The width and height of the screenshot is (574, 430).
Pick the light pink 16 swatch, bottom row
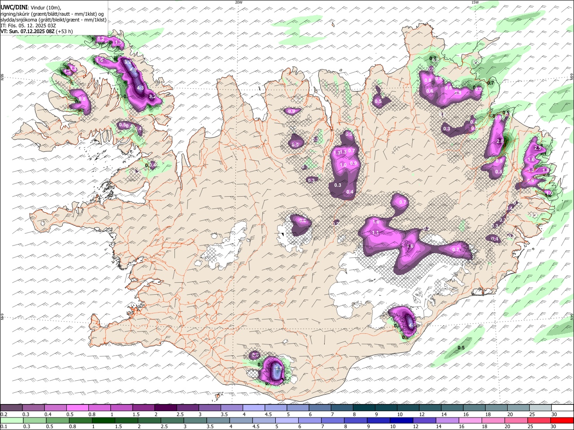tap(470, 420)
